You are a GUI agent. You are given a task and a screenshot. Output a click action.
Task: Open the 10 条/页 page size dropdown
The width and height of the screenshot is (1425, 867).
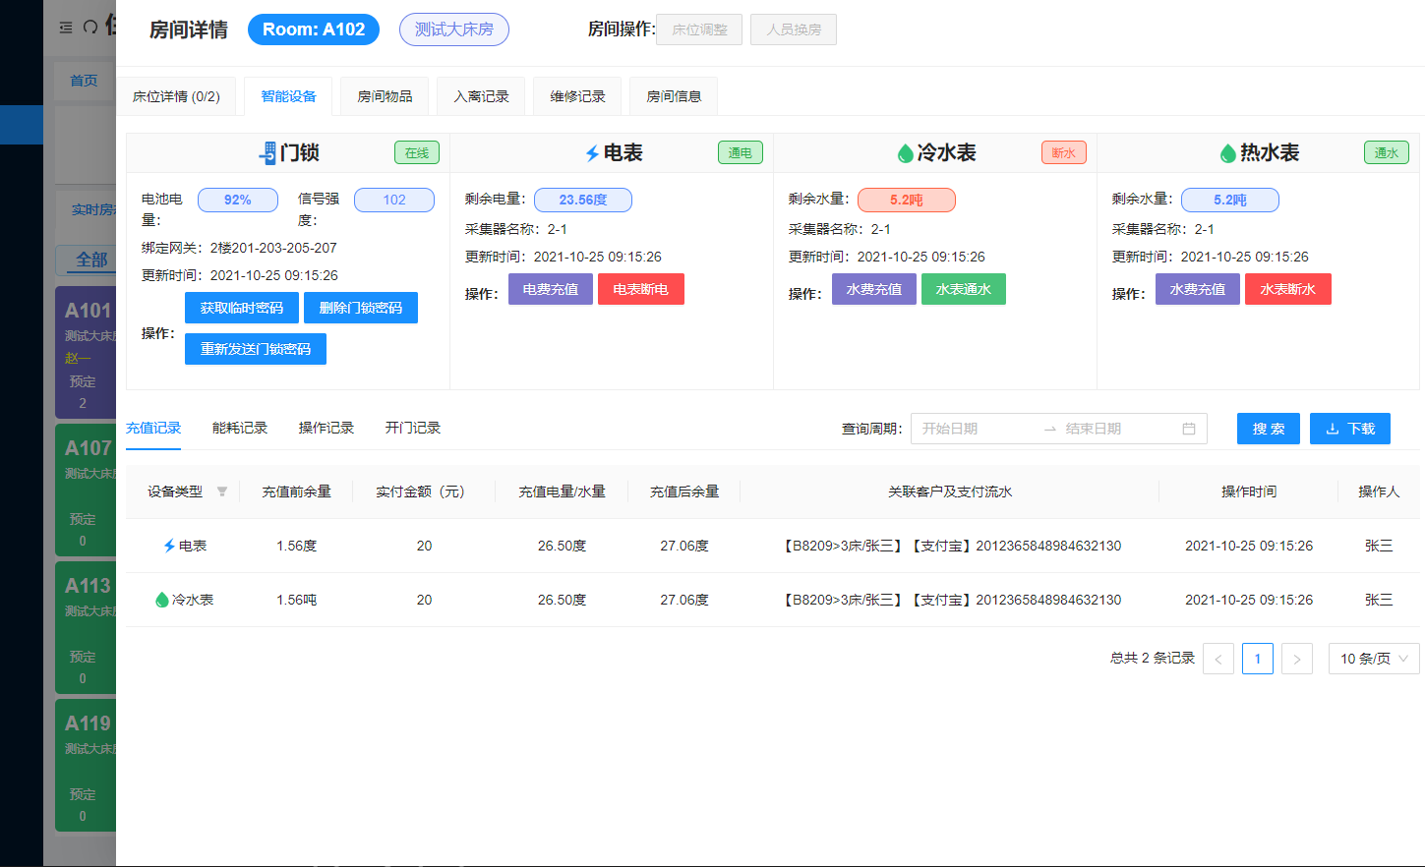pos(1374,659)
